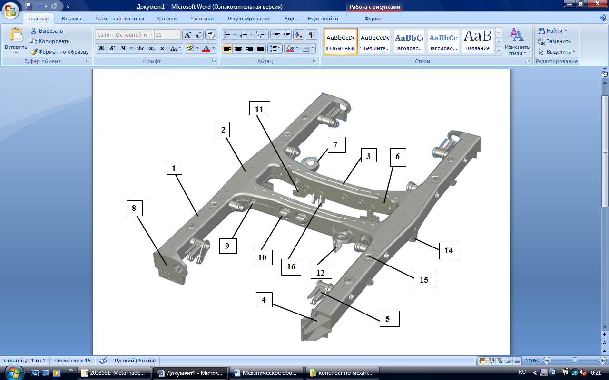609x380 pixels.
Task: Expand the font size dropdown
Action: 177,35
